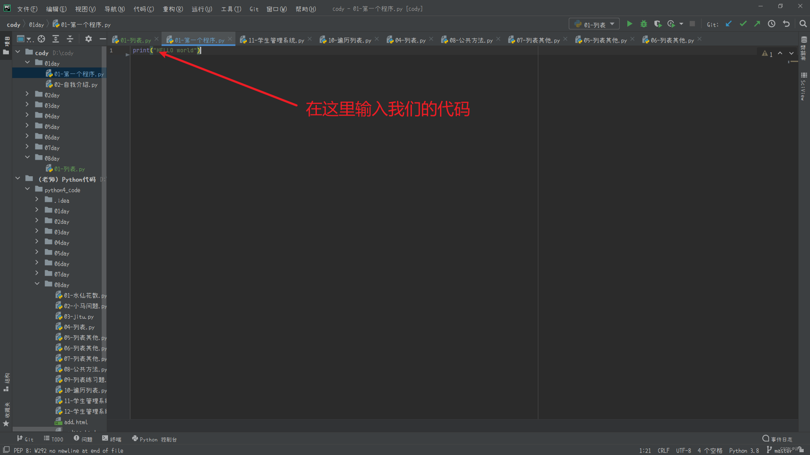The height and width of the screenshot is (455, 810).
Task: Open the 重构(R) refactor menu
Action: click(x=173, y=9)
